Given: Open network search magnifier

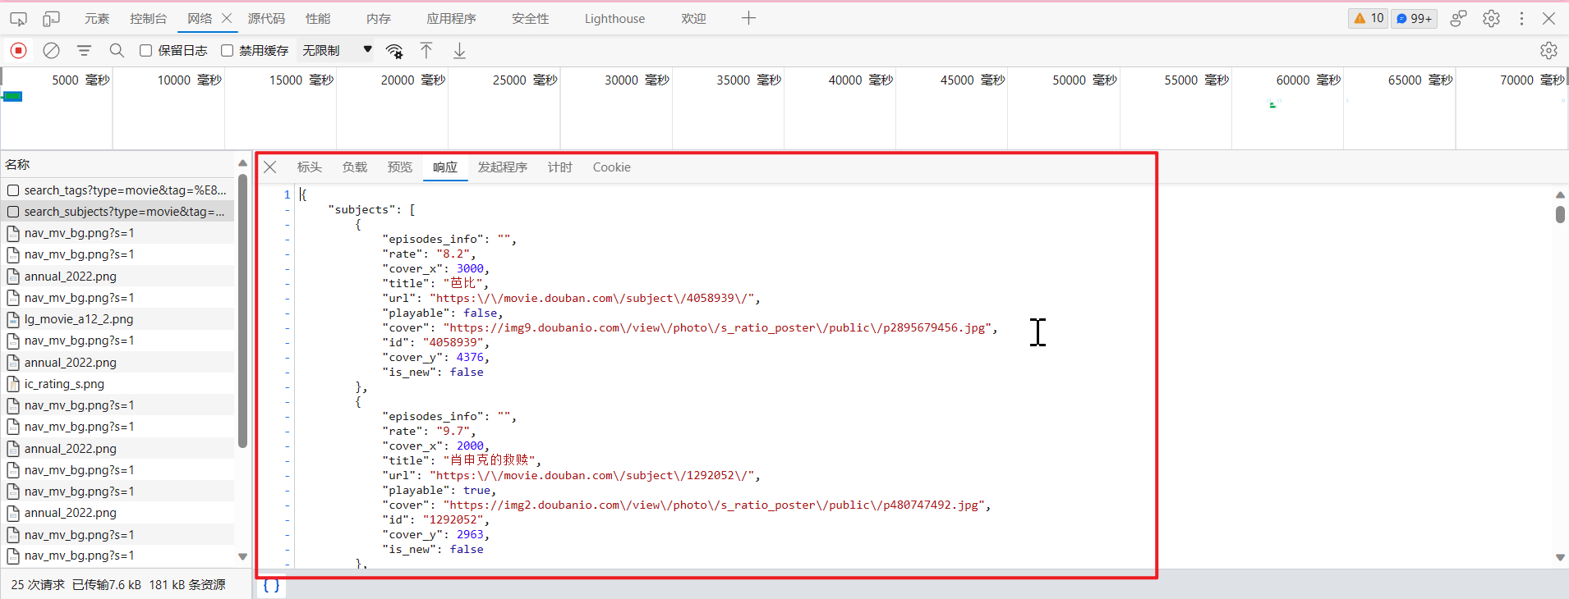Looking at the screenshot, I should 117,50.
